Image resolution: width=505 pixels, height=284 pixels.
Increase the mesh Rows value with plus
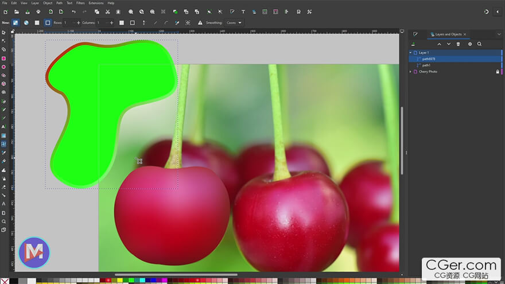coord(79,23)
